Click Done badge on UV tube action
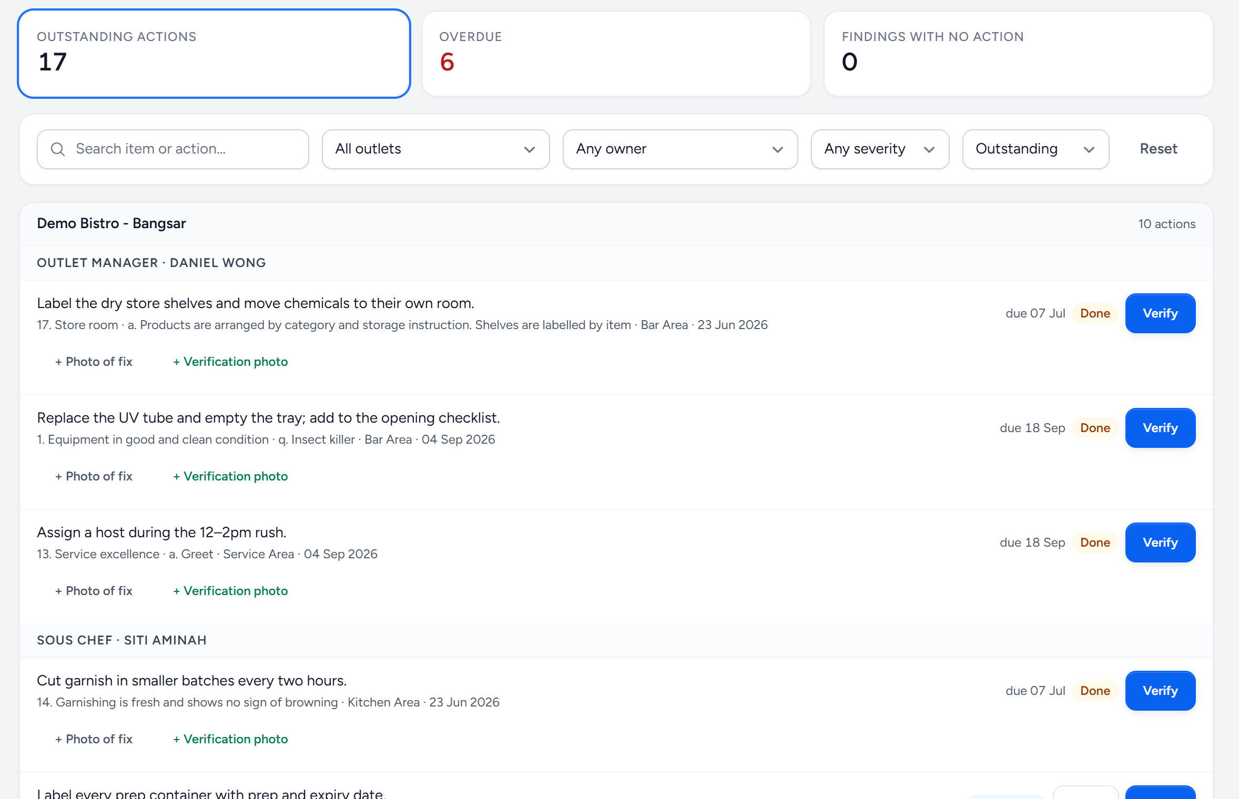This screenshot has width=1239, height=799. 1095,428
